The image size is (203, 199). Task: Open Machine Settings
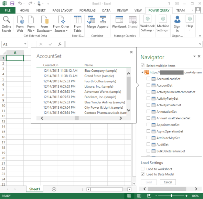163,24
